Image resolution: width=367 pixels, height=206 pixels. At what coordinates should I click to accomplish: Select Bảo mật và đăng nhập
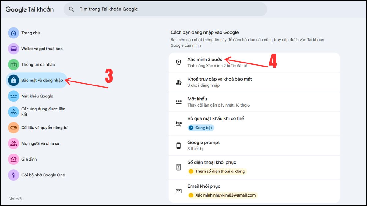(37, 80)
